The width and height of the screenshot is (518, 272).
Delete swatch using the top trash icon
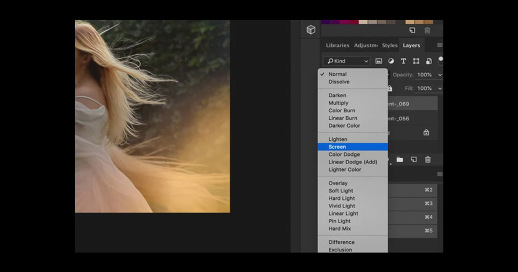427,31
